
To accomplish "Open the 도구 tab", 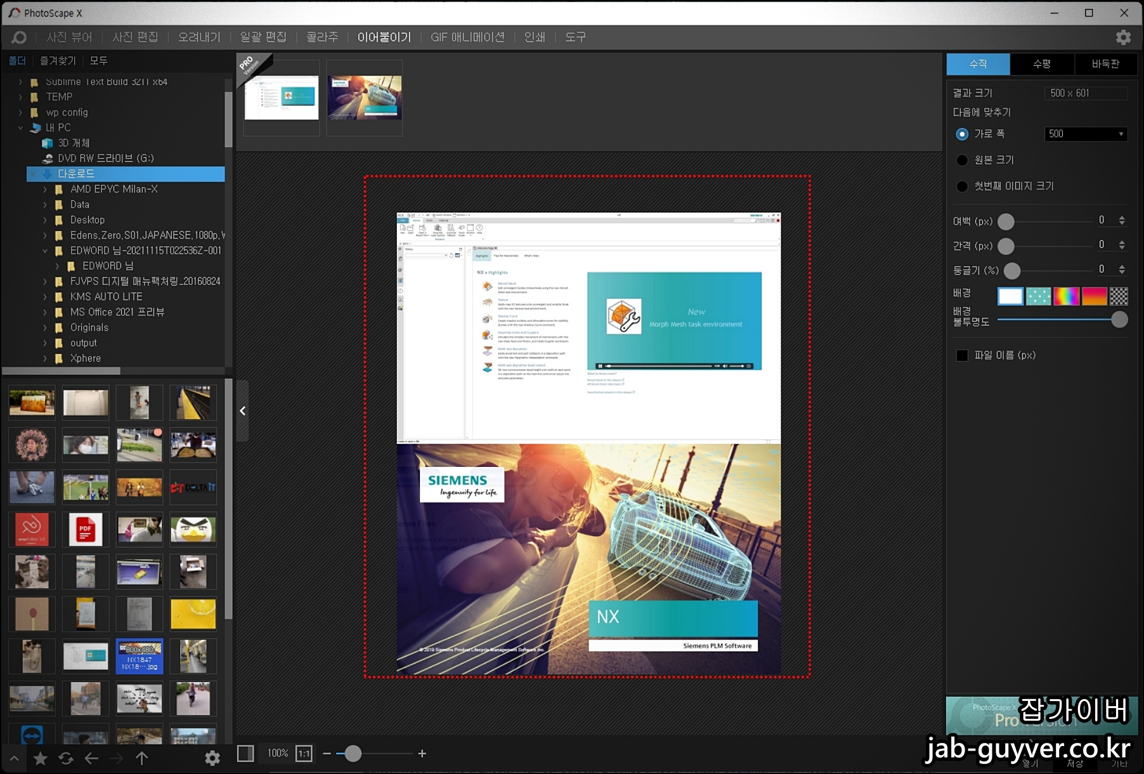I will [575, 37].
